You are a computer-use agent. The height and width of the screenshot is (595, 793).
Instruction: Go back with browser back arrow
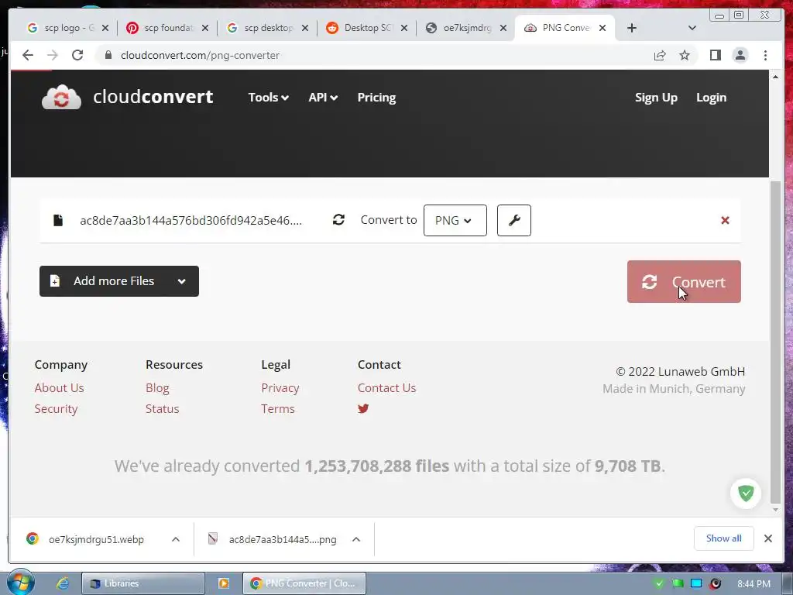click(x=28, y=55)
